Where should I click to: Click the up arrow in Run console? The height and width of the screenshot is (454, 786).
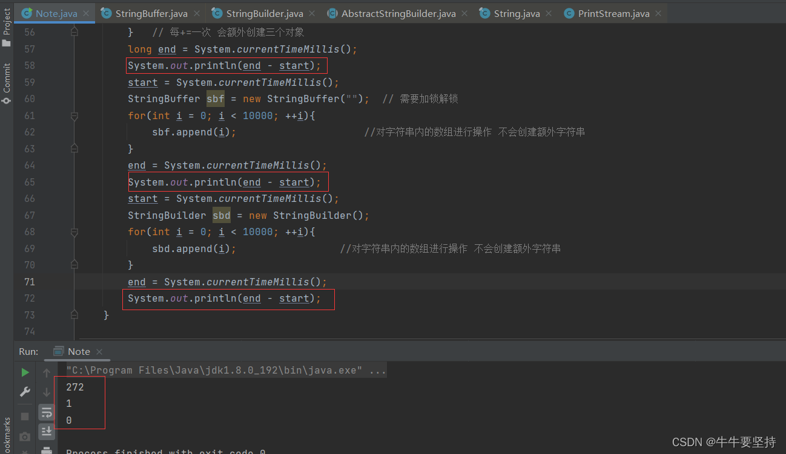click(x=47, y=373)
